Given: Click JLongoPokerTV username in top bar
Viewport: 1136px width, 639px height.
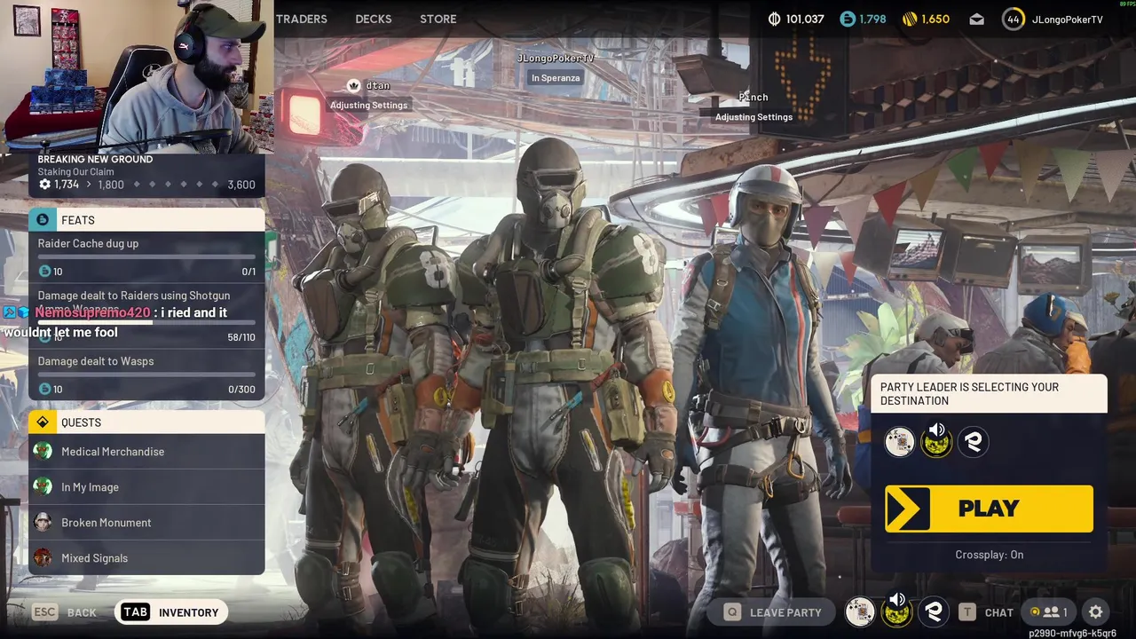Looking at the screenshot, I should [1068, 19].
